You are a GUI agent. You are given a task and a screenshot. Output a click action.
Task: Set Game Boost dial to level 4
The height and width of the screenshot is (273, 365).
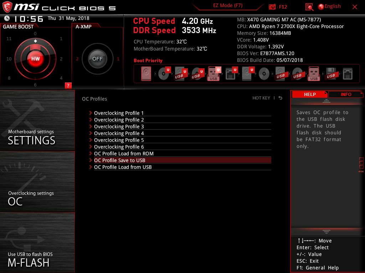(61, 78)
